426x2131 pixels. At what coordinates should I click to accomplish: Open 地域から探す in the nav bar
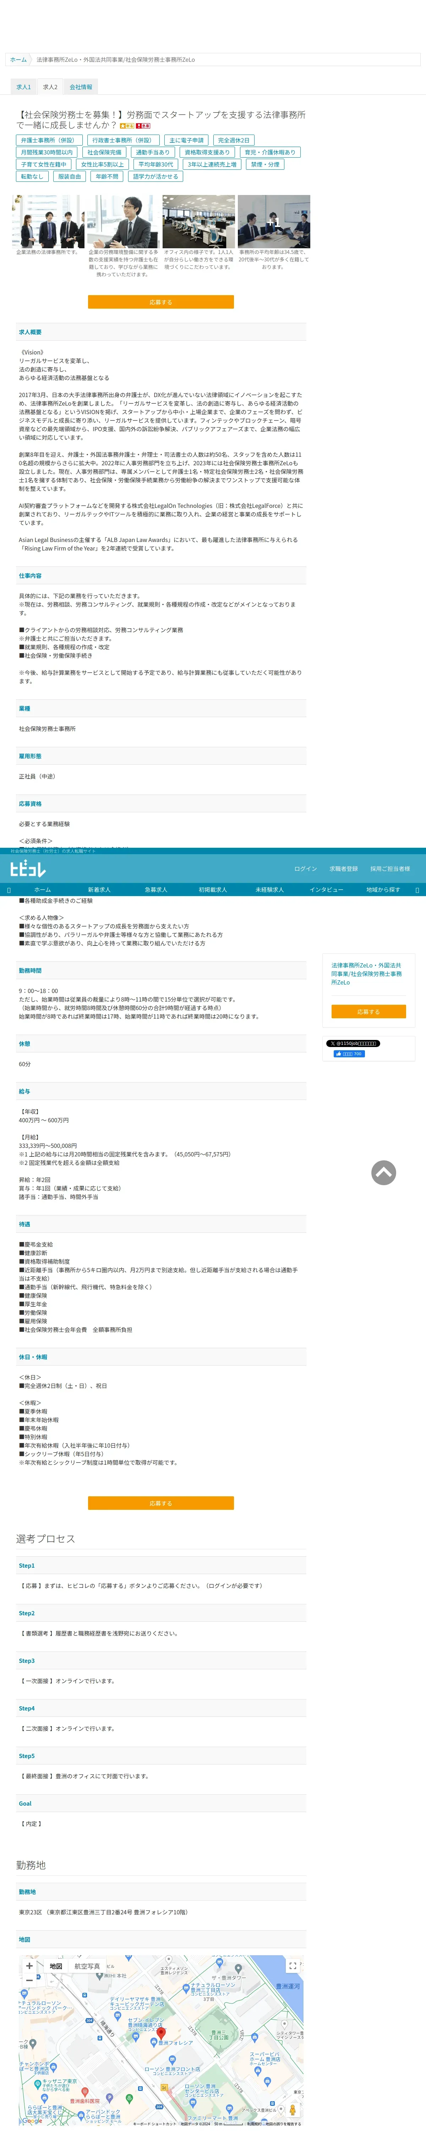tap(383, 889)
